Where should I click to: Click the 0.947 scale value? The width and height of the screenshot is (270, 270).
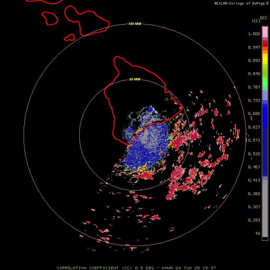254,47
